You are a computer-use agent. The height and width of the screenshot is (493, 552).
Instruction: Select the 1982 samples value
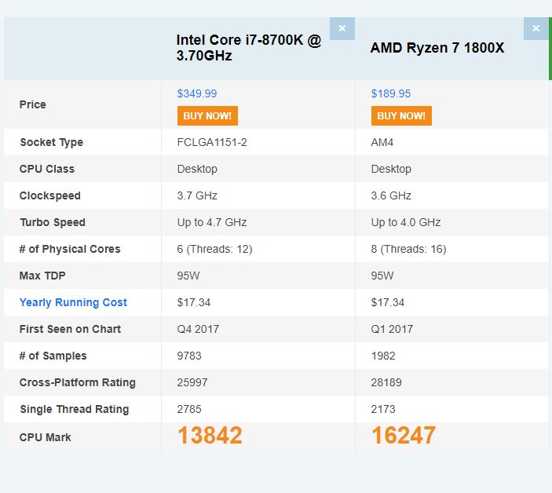tap(383, 356)
